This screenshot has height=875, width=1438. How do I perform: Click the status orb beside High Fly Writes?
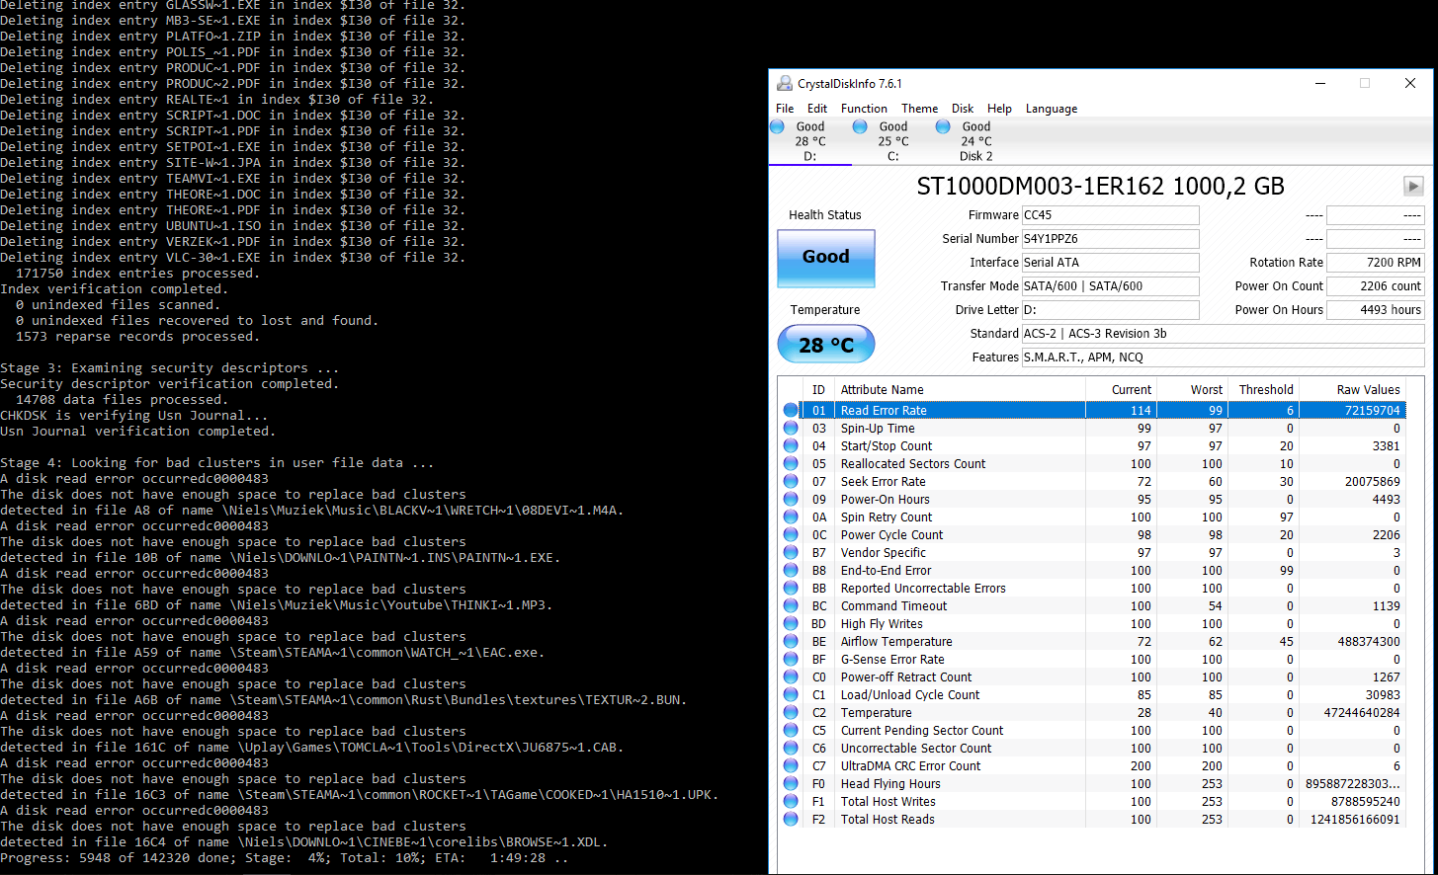pos(791,623)
